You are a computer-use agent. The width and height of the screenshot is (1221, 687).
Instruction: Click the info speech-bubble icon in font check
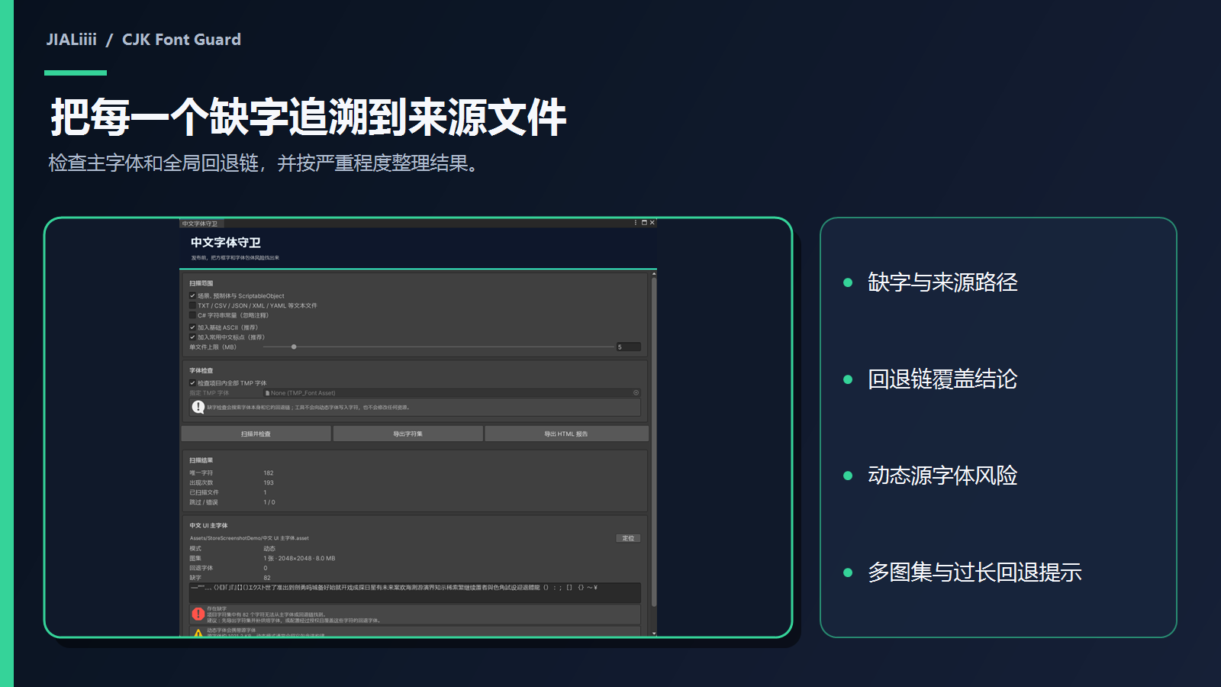pos(198,407)
